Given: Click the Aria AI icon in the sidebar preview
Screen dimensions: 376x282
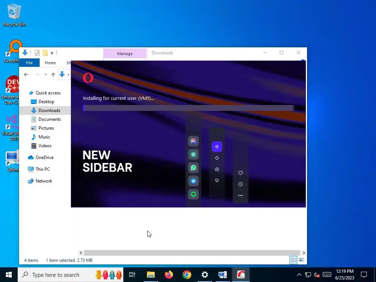Looking at the screenshot, I should coord(193,141).
